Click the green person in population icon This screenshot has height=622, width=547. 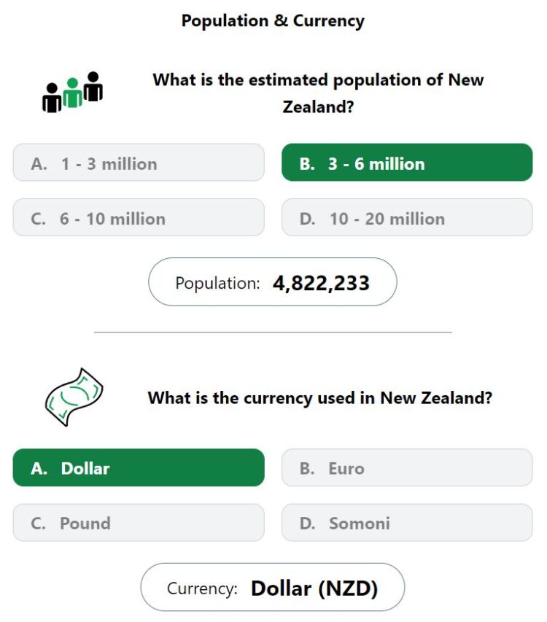73,93
